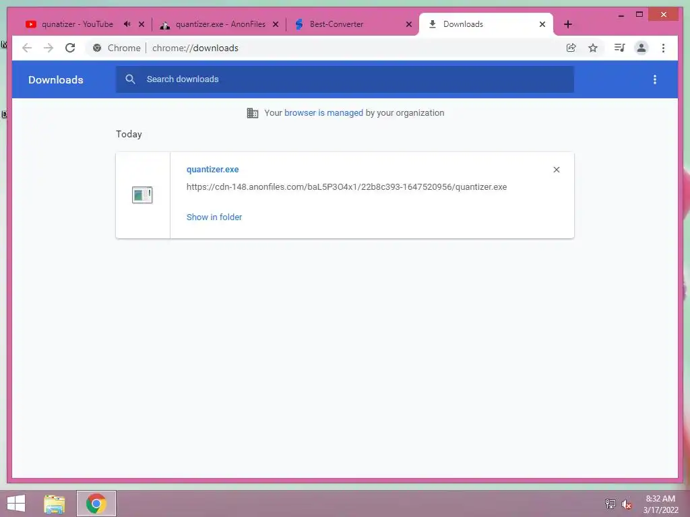Go forward with the forward arrow
Screen dimensions: 690x517
(x=49, y=48)
